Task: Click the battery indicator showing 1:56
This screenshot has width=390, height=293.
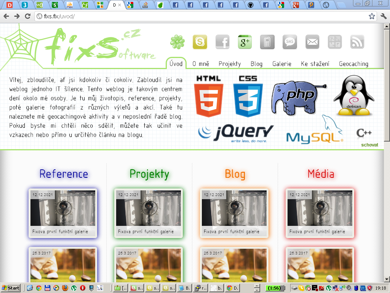Action: [275, 288]
